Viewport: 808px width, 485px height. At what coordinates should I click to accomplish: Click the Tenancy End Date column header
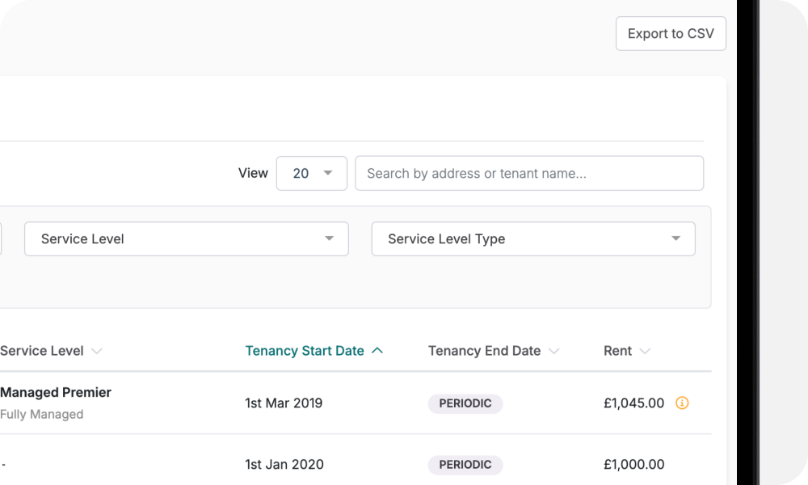click(484, 351)
